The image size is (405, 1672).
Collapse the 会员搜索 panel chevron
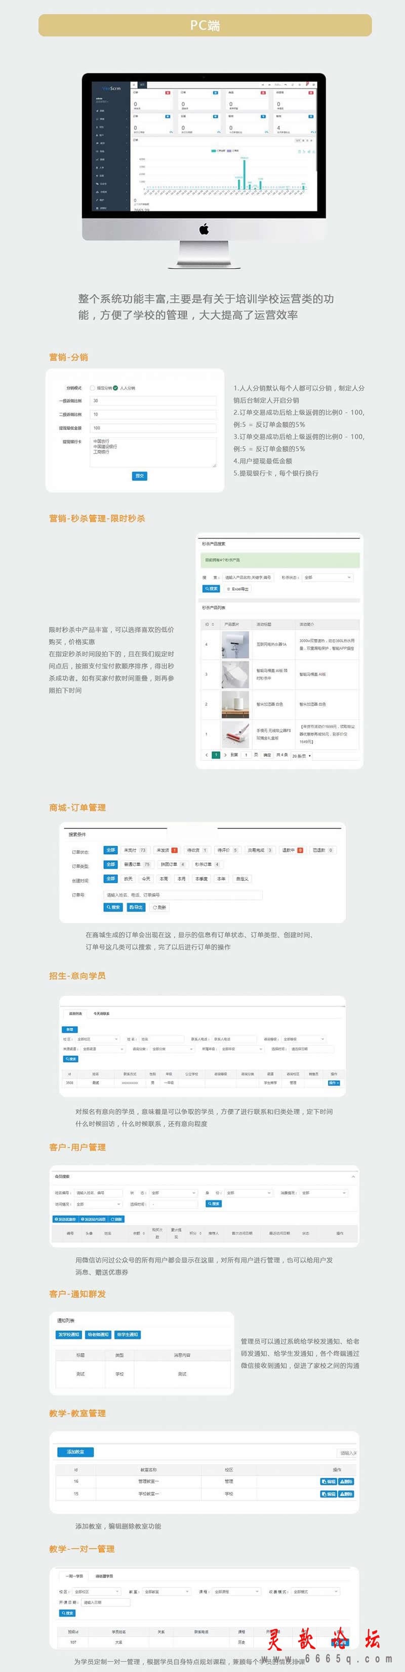click(353, 1177)
